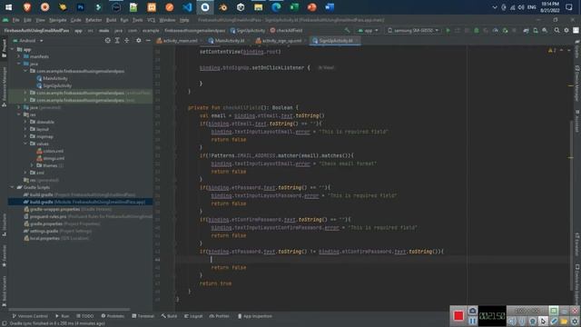This screenshot has height=327, width=581.
Task: Open Word from the taskbar
Action: tap(330, 7)
